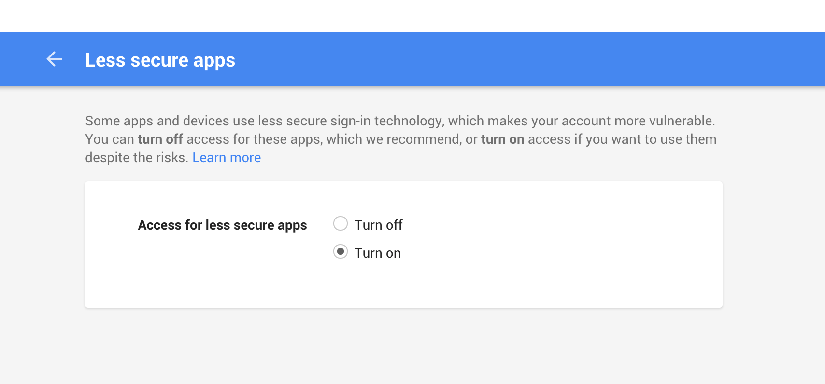This screenshot has width=825, height=384.
Task: Click bold "turn off" in the description
Action: (160, 139)
